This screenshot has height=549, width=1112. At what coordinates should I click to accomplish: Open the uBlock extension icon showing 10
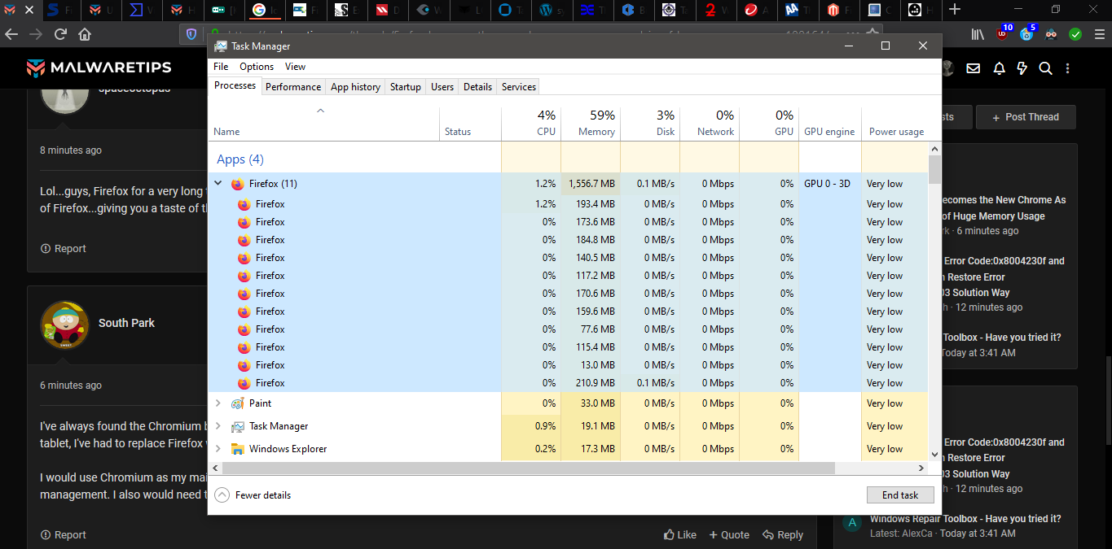coord(1003,33)
